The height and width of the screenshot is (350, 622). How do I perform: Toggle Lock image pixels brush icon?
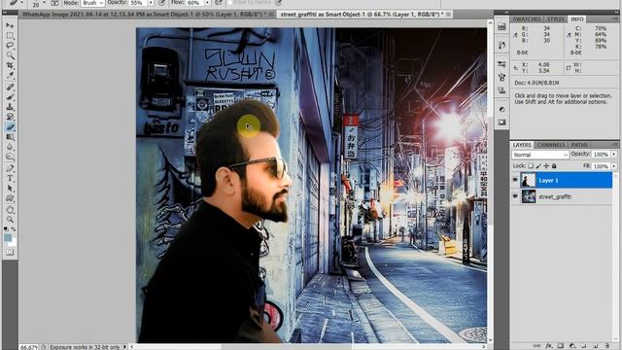pyautogui.click(x=538, y=166)
